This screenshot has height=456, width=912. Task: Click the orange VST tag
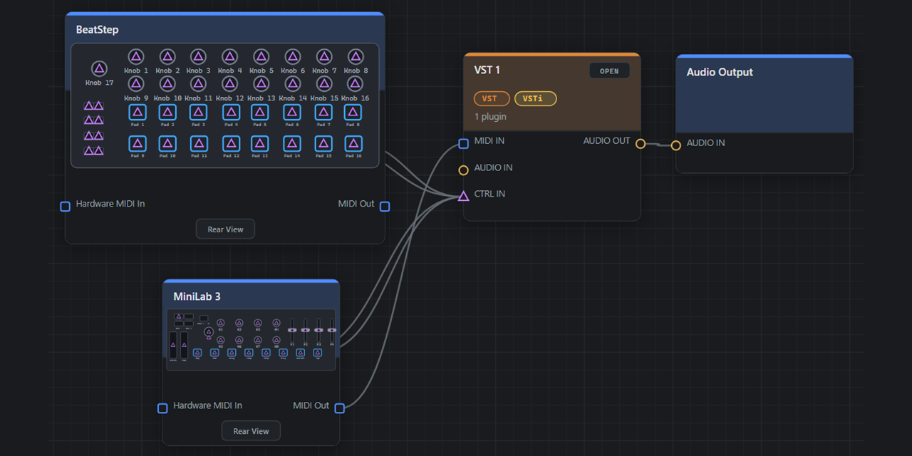tap(490, 98)
